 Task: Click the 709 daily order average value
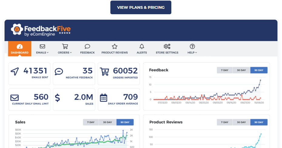(x=131, y=97)
